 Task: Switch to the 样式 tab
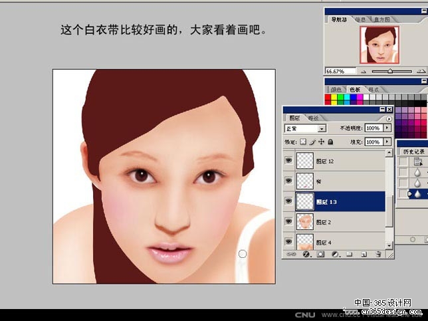tap(374, 90)
